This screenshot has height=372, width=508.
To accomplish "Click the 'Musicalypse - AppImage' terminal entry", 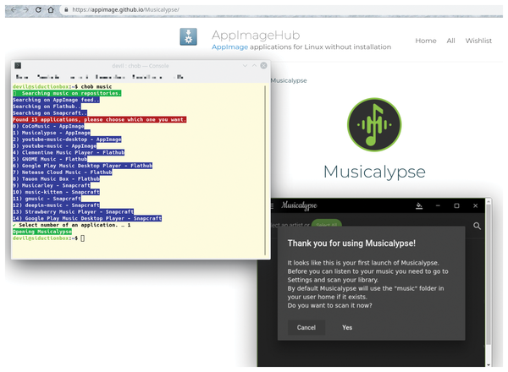I will (x=52, y=133).
